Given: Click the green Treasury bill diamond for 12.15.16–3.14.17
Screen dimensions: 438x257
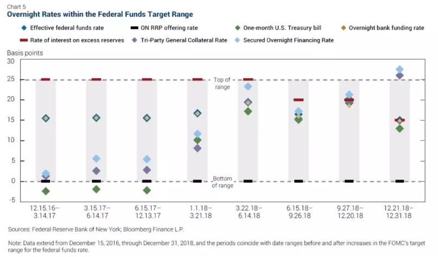Looking at the screenshot, I should coord(46,191).
